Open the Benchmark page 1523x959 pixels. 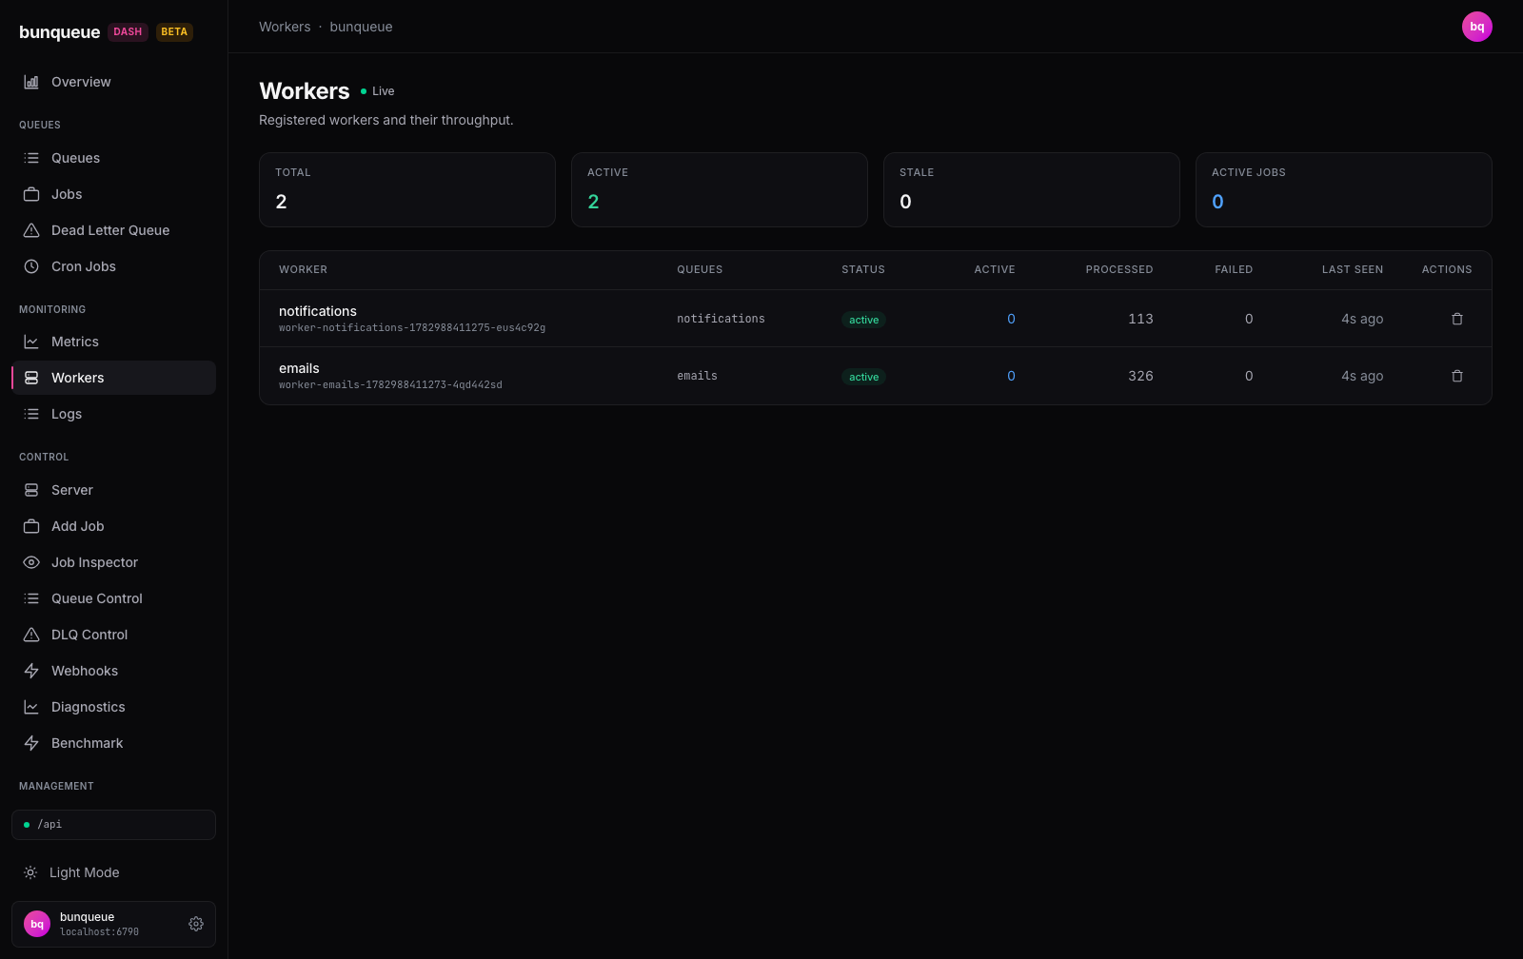click(x=113, y=743)
